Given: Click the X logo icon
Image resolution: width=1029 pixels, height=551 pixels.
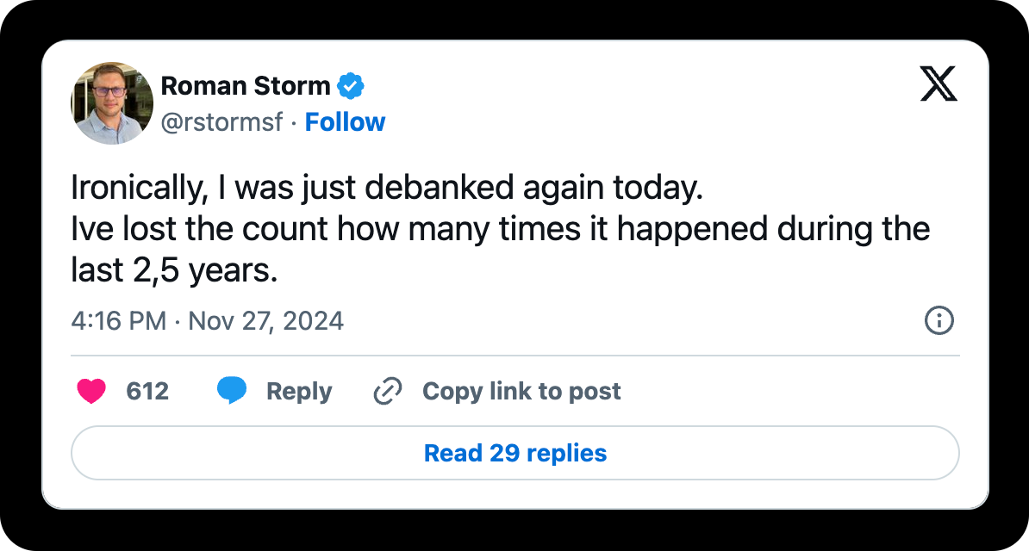Looking at the screenshot, I should click(939, 85).
